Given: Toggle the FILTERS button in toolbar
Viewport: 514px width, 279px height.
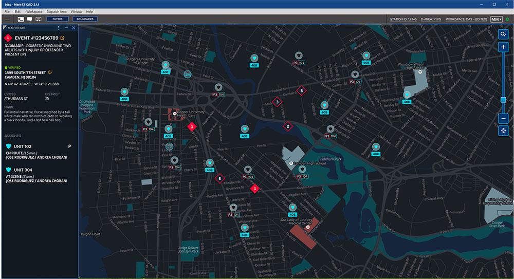Looking at the screenshot, I should coord(57,19).
